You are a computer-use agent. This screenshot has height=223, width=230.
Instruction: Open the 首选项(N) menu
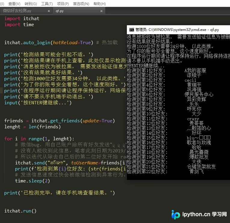pyautogui.click(x=81, y=4)
